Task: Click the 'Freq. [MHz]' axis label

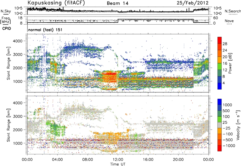Action: coord(5,20)
